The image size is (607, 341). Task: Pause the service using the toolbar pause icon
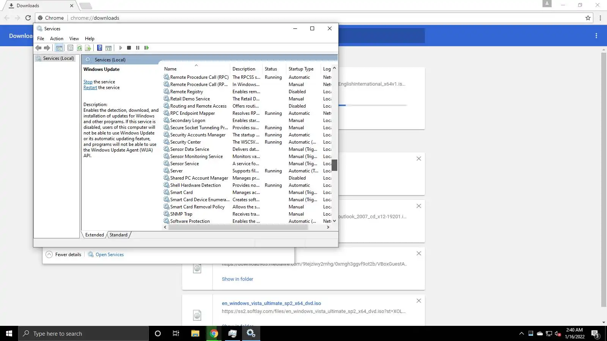(138, 48)
